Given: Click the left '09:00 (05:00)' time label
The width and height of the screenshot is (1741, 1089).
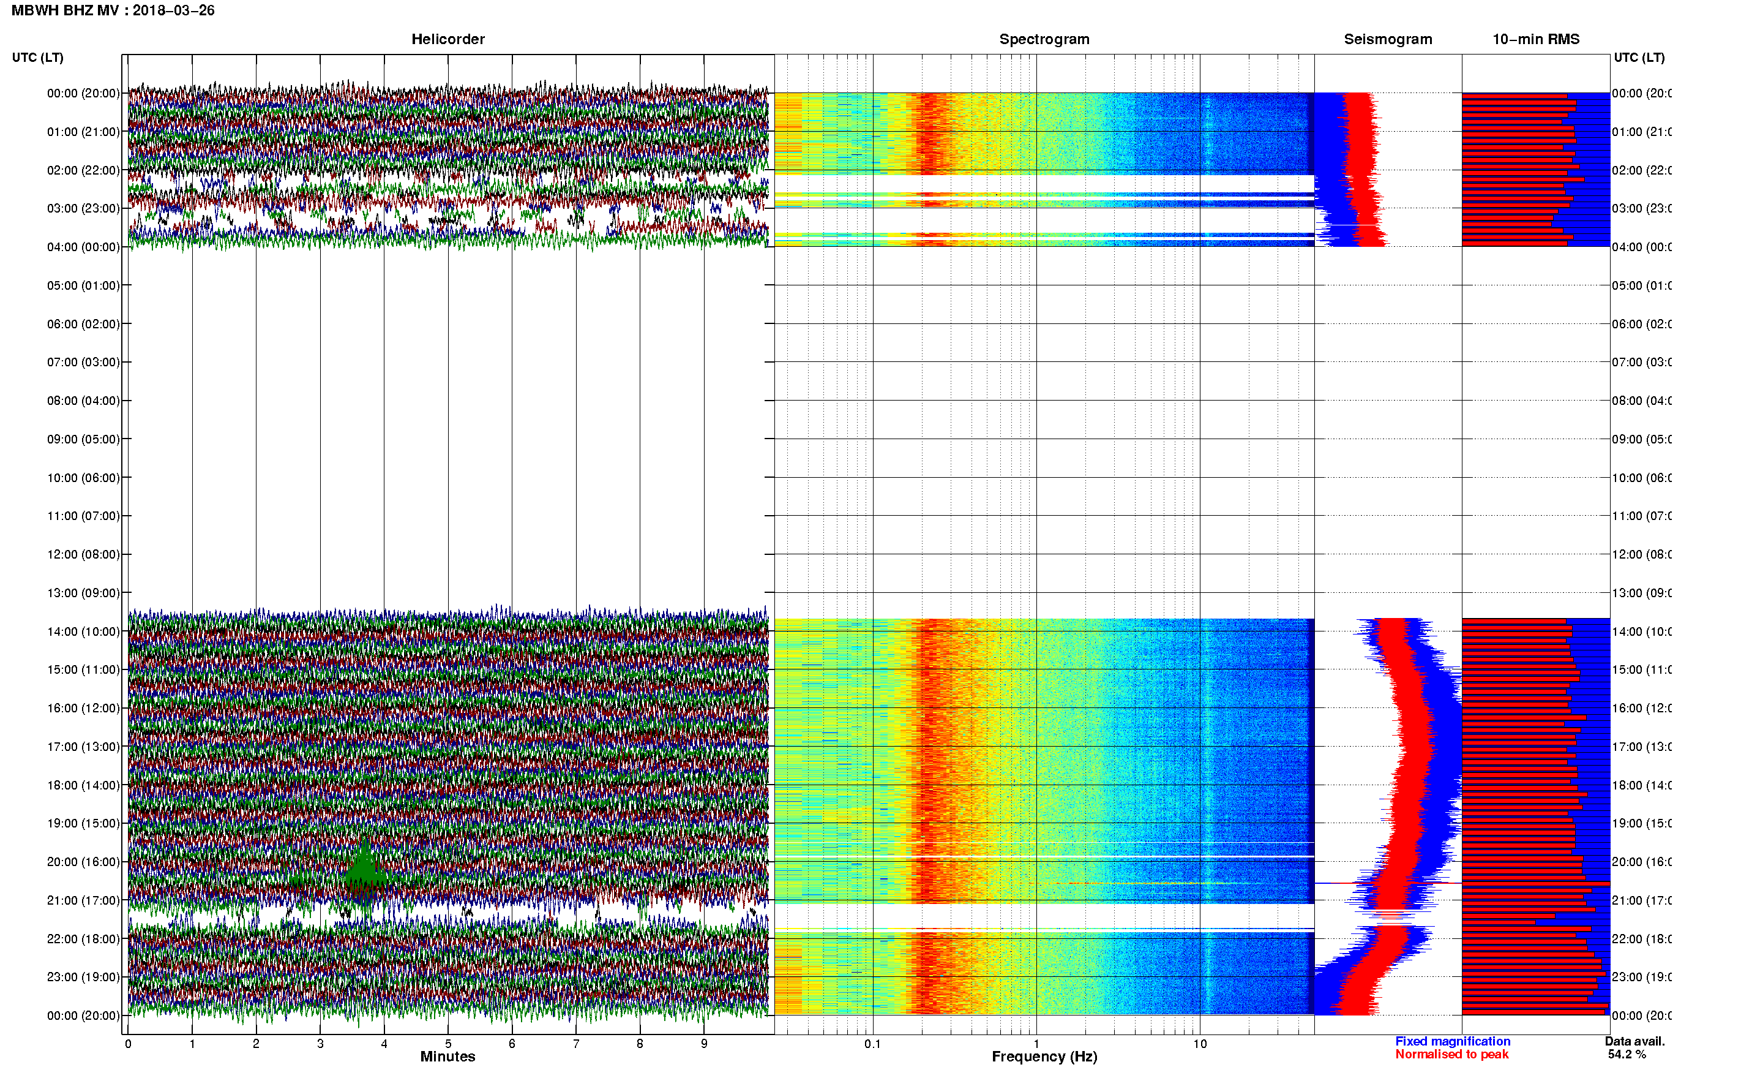Looking at the screenshot, I should [x=83, y=439].
